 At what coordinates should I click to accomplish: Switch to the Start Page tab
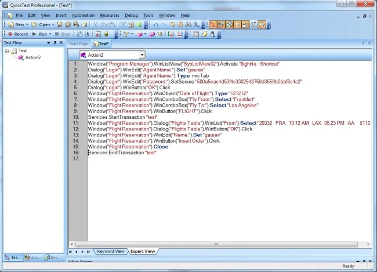79,43
